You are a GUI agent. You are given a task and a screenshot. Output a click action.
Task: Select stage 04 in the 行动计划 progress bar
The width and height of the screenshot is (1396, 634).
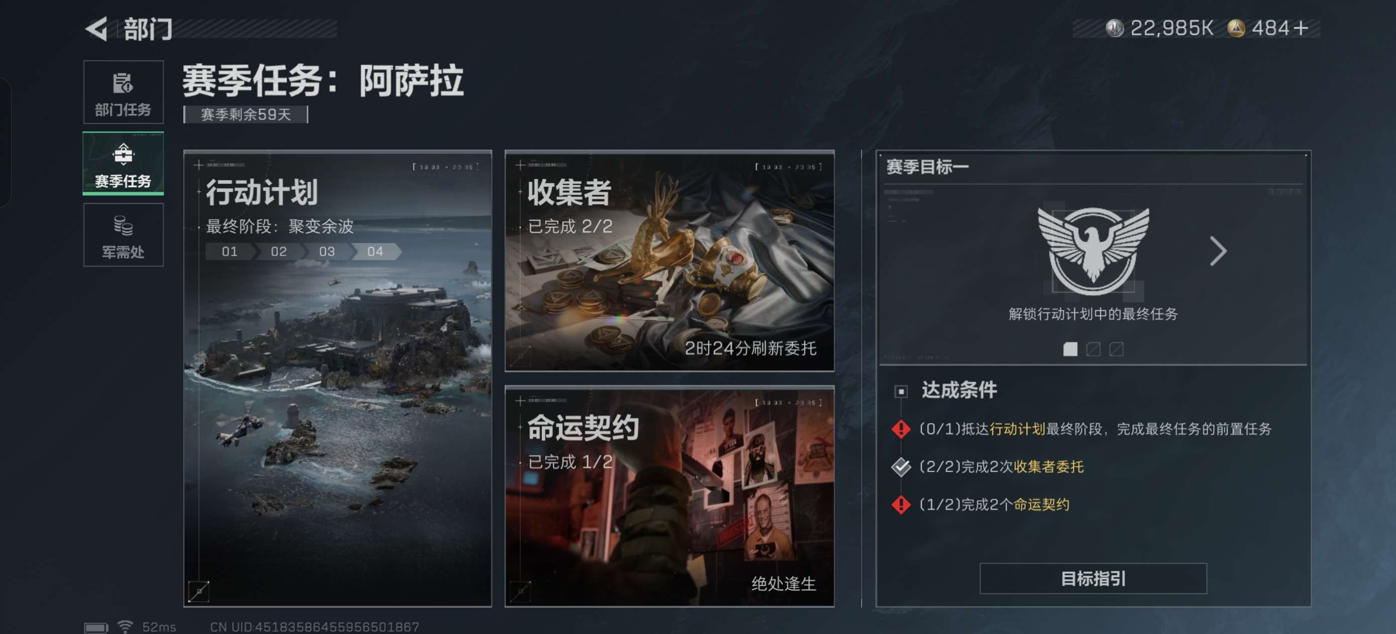pos(376,252)
